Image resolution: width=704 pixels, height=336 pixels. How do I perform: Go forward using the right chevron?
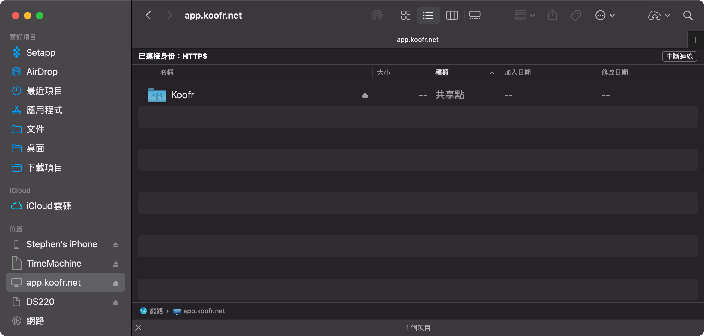tap(170, 15)
